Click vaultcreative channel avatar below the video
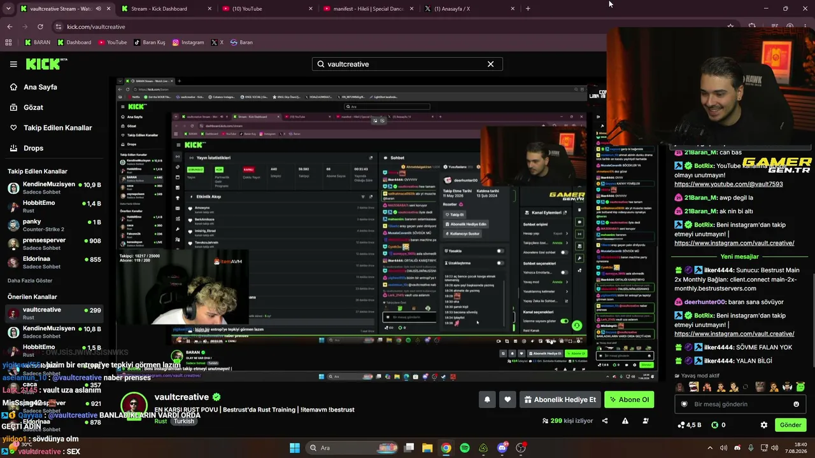815x458 pixels. (x=134, y=407)
